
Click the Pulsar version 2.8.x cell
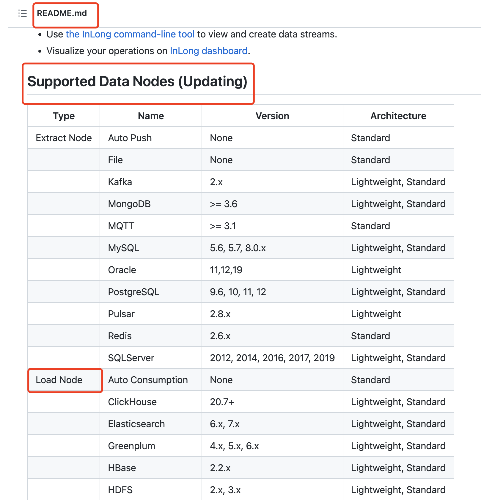coord(220,314)
